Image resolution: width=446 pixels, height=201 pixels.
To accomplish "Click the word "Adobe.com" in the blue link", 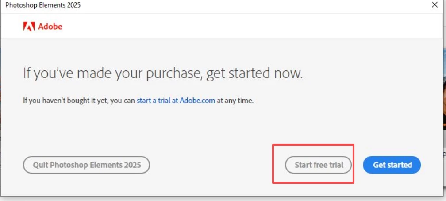I will click(x=197, y=100).
